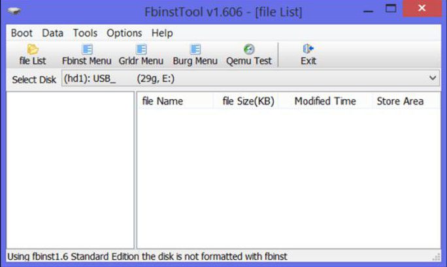447x267 pixels.
Task: Open the Boot menu
Action: pyautogui.click(x=22, y=33)
